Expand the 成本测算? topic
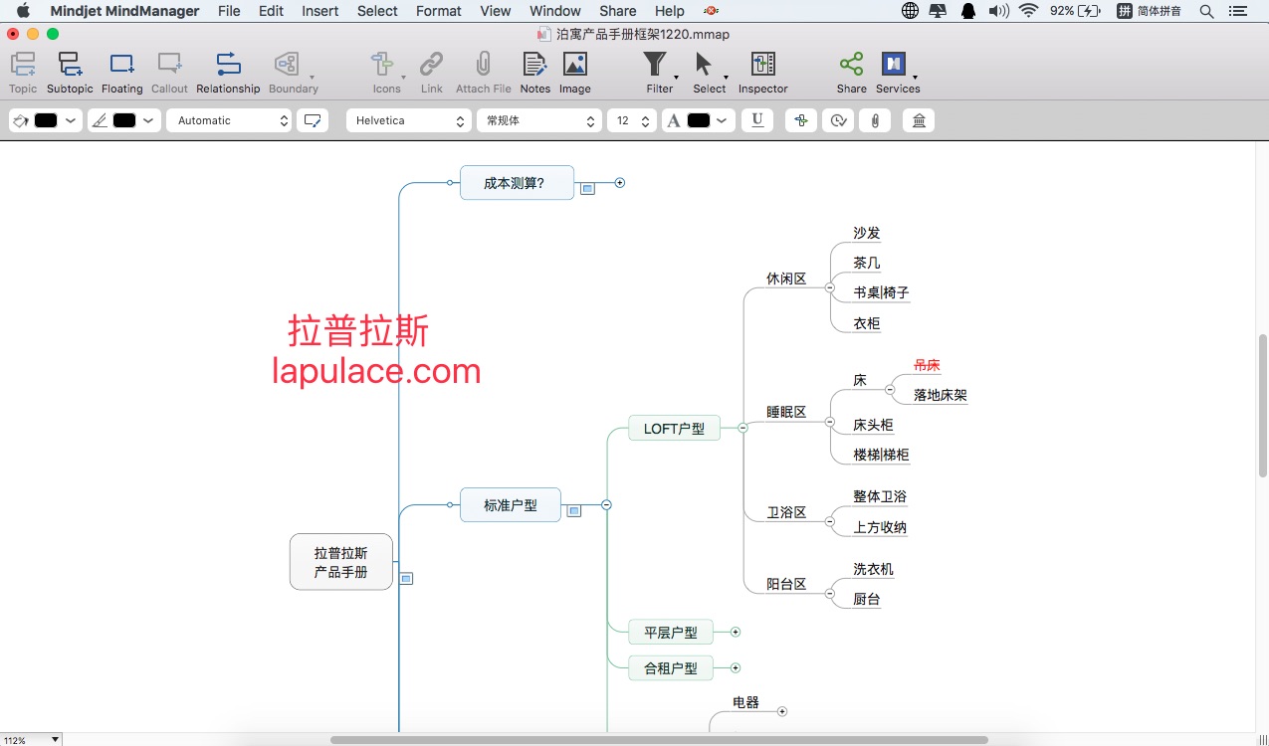Screen dimensions: 1269x746 point(620,183)
